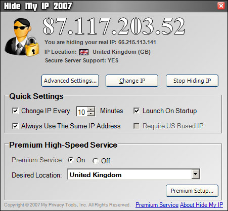
Task: Click the United Kingdom location combo box
Action: [x=133, y=174]
